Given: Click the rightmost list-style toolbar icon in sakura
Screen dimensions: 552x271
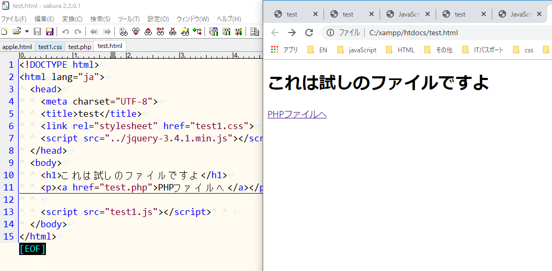Looking at the screenshot, I should point(255,31).
